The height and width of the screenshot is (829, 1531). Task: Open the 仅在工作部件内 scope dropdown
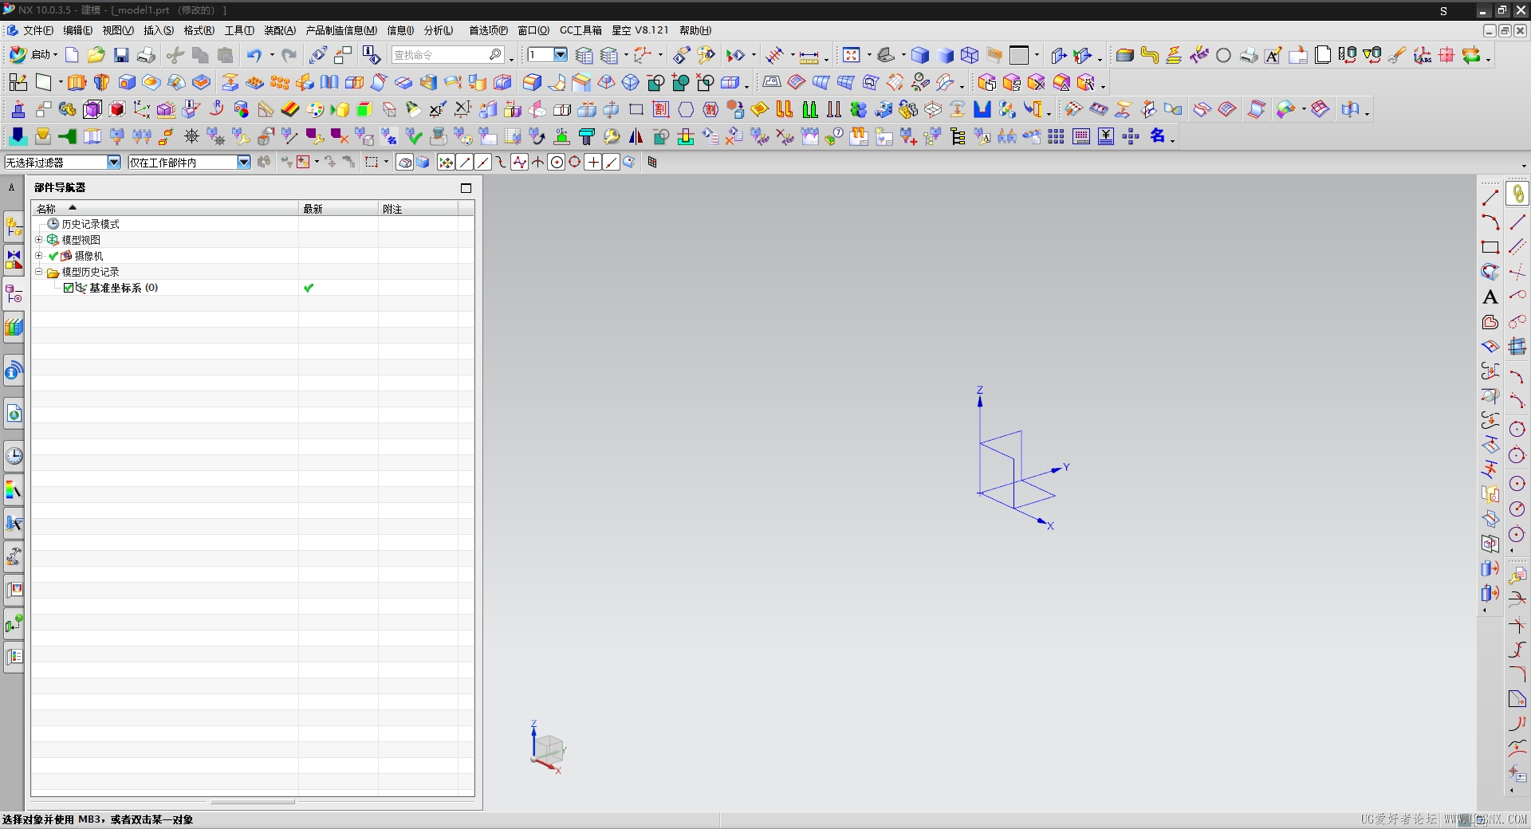(244, 163)
